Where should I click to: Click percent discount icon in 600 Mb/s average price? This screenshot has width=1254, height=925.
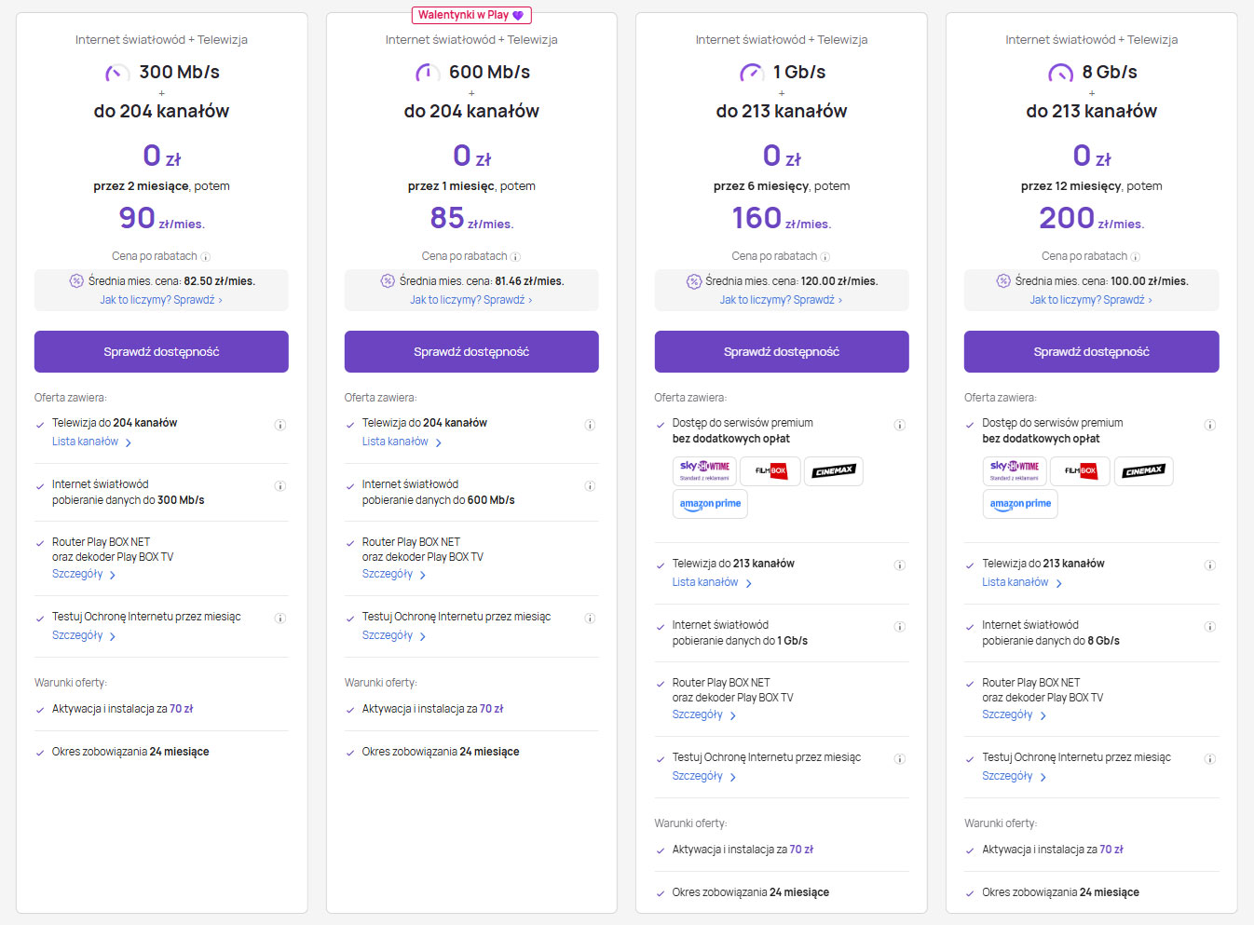(x=388, y=281)
